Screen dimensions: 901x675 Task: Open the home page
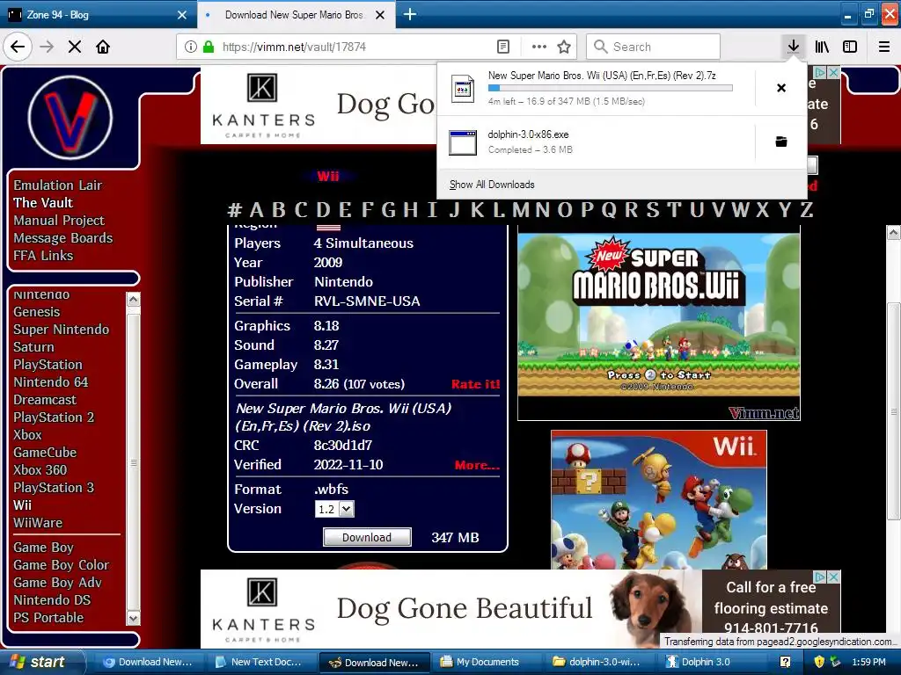pos(103,47)
